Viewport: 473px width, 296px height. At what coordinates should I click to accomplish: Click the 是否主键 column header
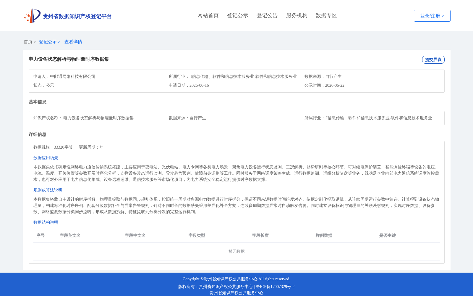(x=388, y=235)
